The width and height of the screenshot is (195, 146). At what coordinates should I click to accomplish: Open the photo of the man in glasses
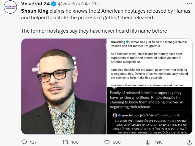click(x=64, y=86)
